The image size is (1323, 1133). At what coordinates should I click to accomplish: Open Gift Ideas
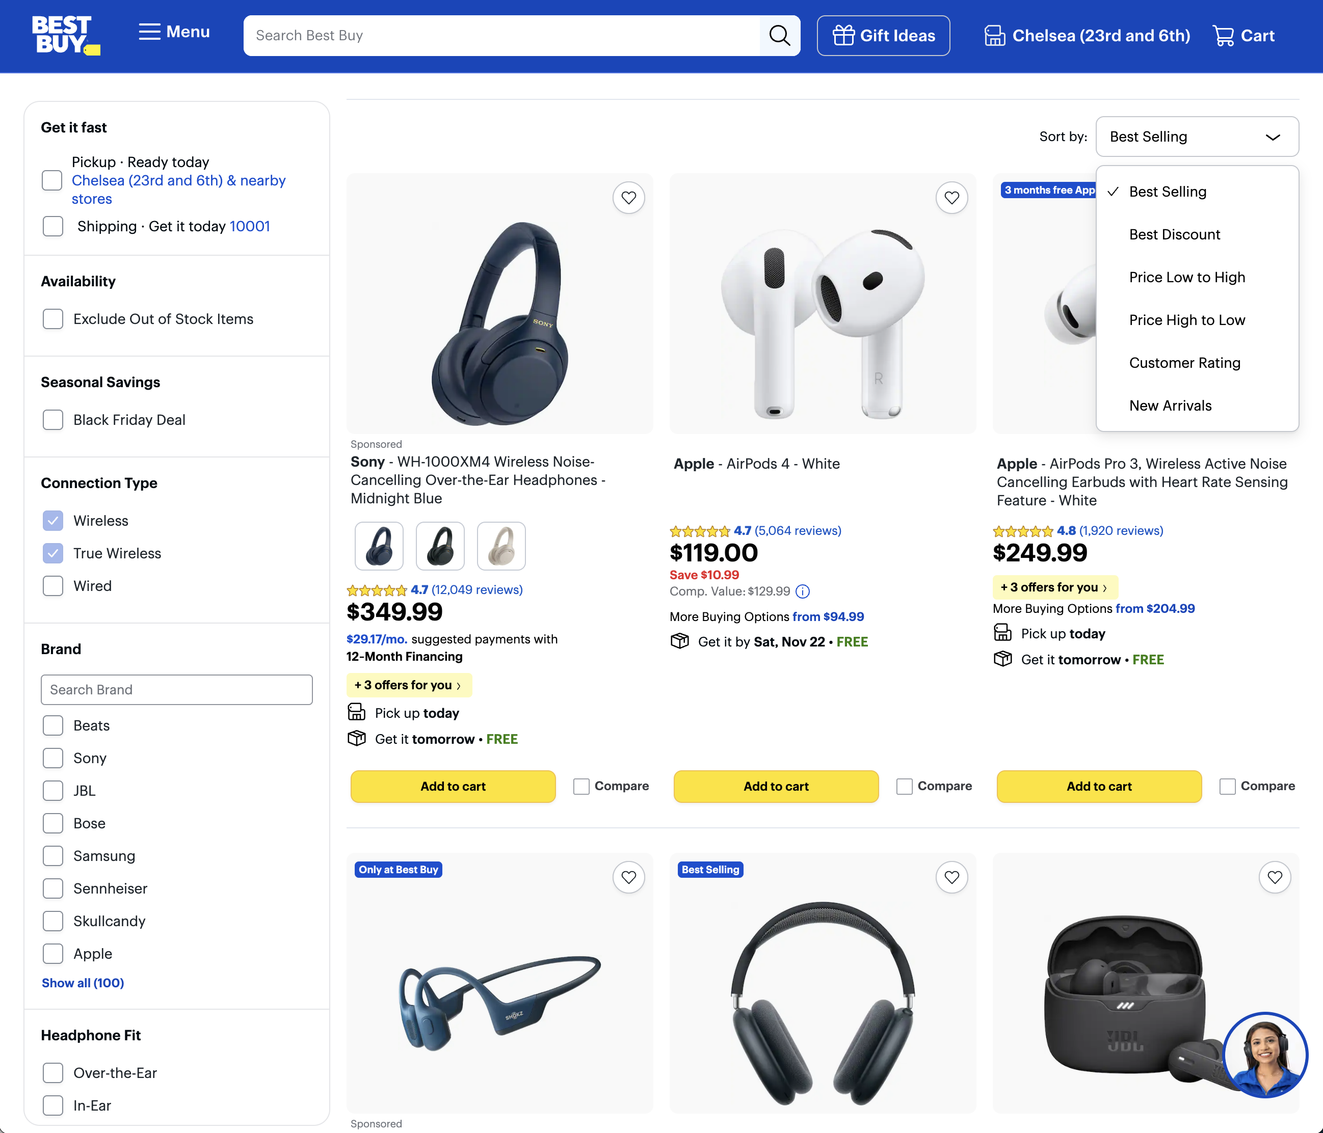pyautogui.click(x=883, y=36)
